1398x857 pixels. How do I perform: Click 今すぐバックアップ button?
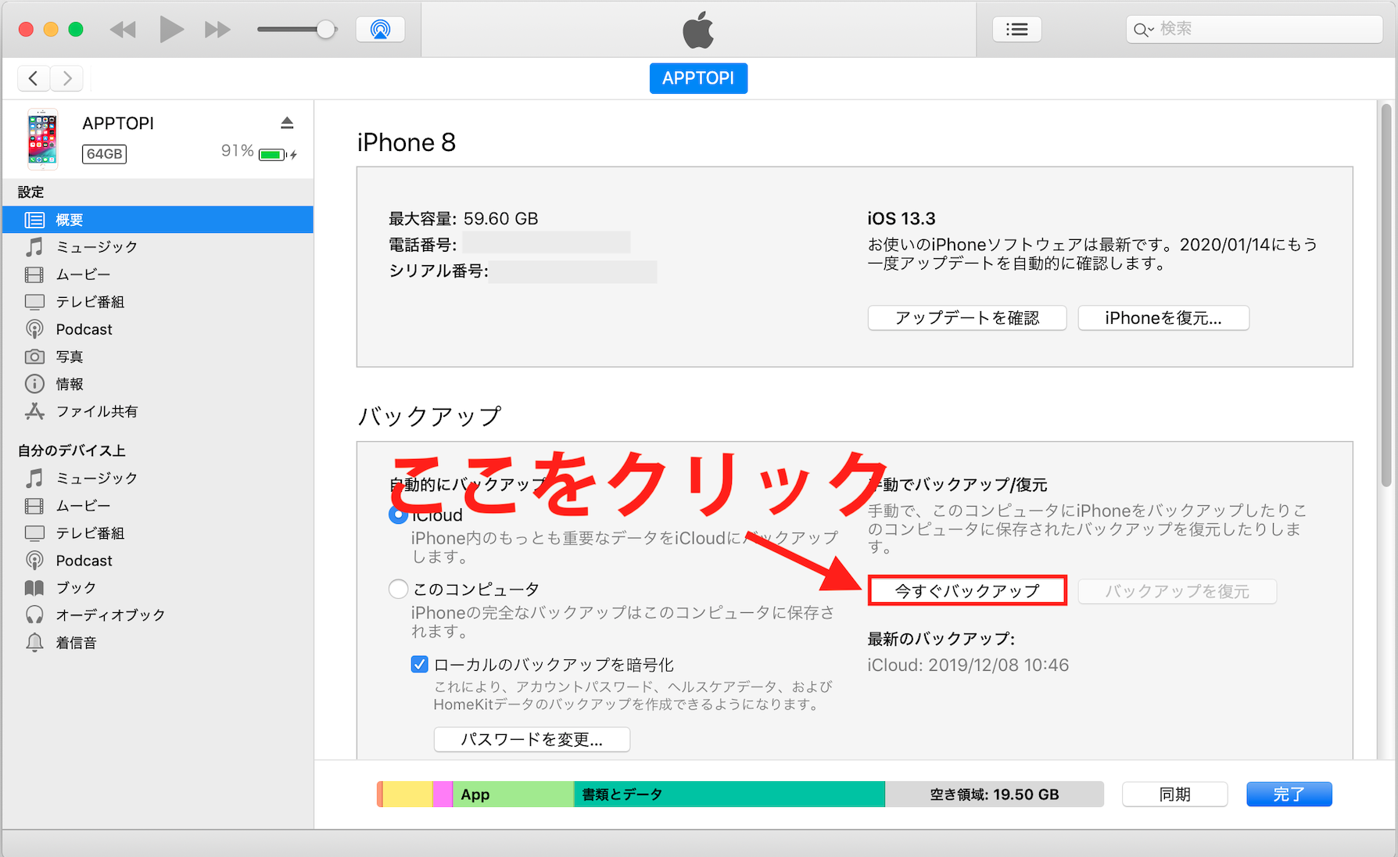[x=967, y=591]
